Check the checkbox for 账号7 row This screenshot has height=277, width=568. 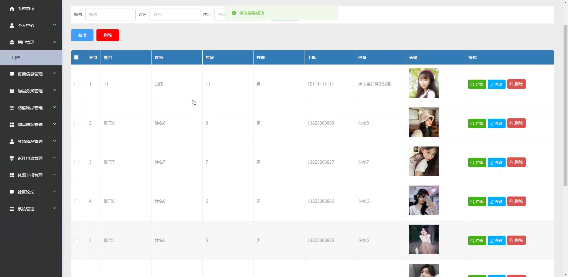click(76, 162)
